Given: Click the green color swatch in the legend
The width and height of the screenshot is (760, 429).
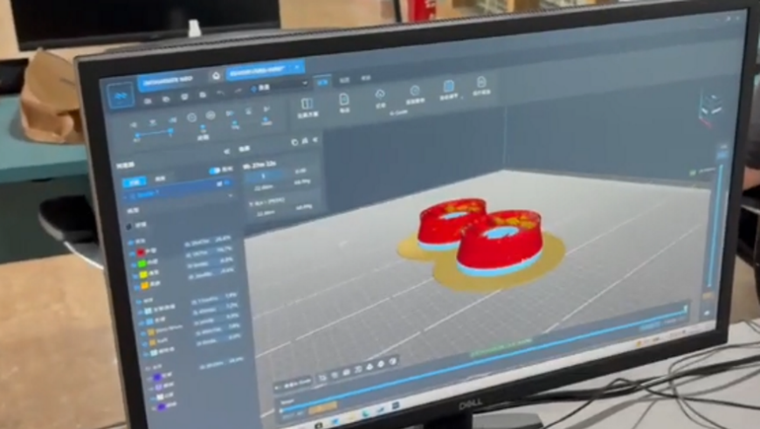Looking at the screenshot, I should pos(142,264).
